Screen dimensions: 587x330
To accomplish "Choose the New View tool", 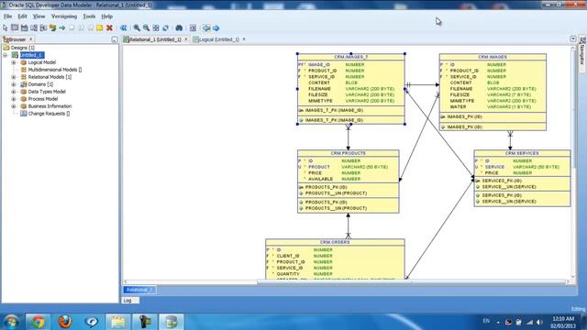I will [25, 27].
